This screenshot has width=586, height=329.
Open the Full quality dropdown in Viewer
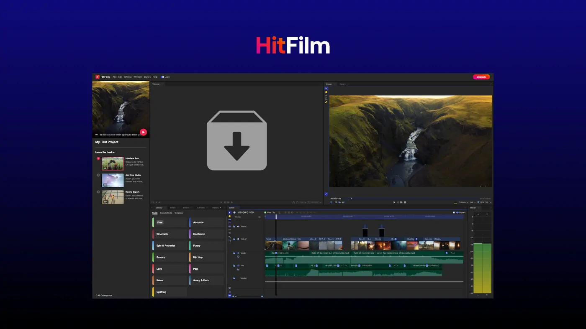473,202
